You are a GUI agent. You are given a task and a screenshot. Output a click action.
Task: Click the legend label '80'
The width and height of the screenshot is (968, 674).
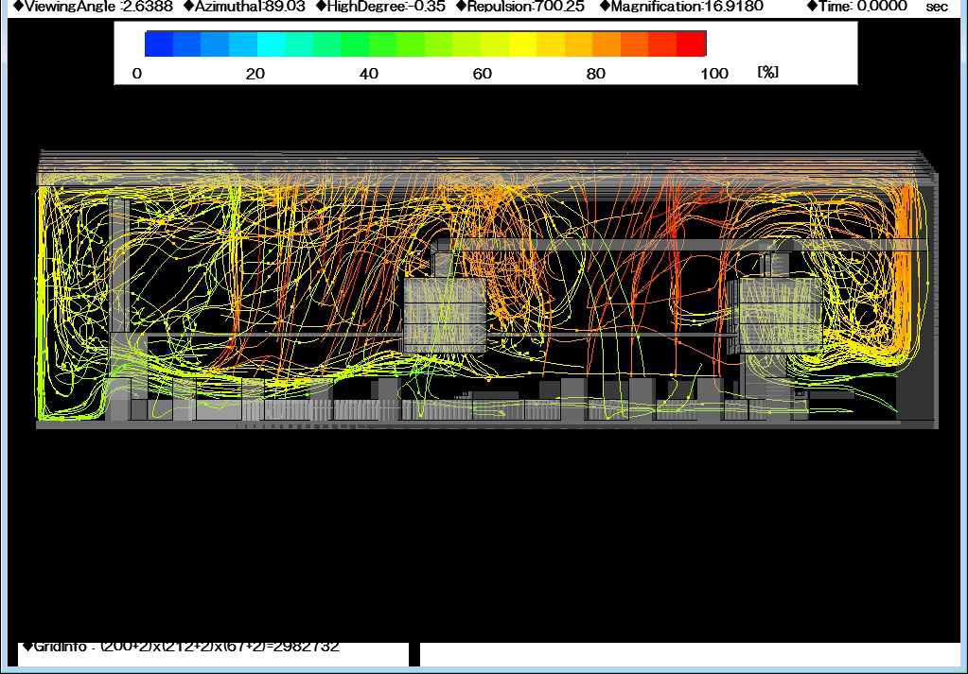pos(596,74)
